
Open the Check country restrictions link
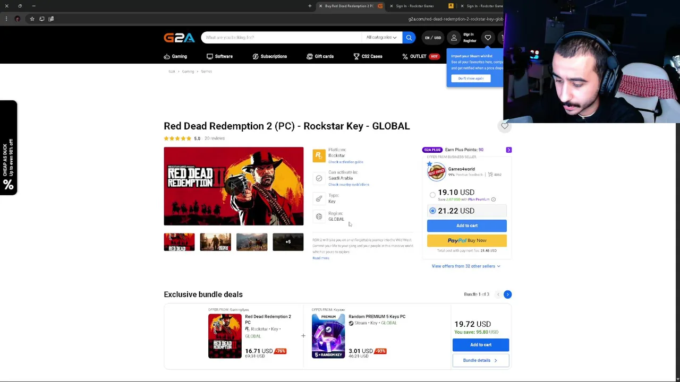(x=348, y=185)
